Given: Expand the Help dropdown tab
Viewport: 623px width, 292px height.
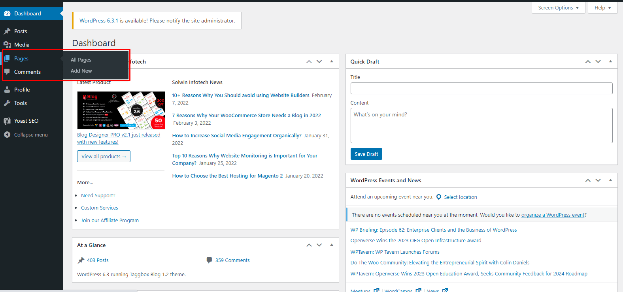Looking at the screenshot, I should [x=602, y=8].
